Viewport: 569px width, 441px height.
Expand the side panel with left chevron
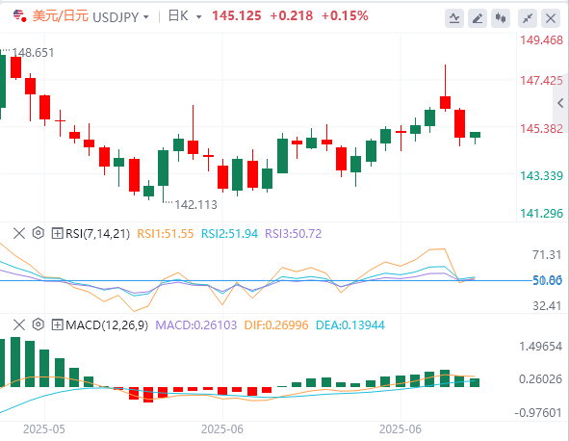(560, 103)
